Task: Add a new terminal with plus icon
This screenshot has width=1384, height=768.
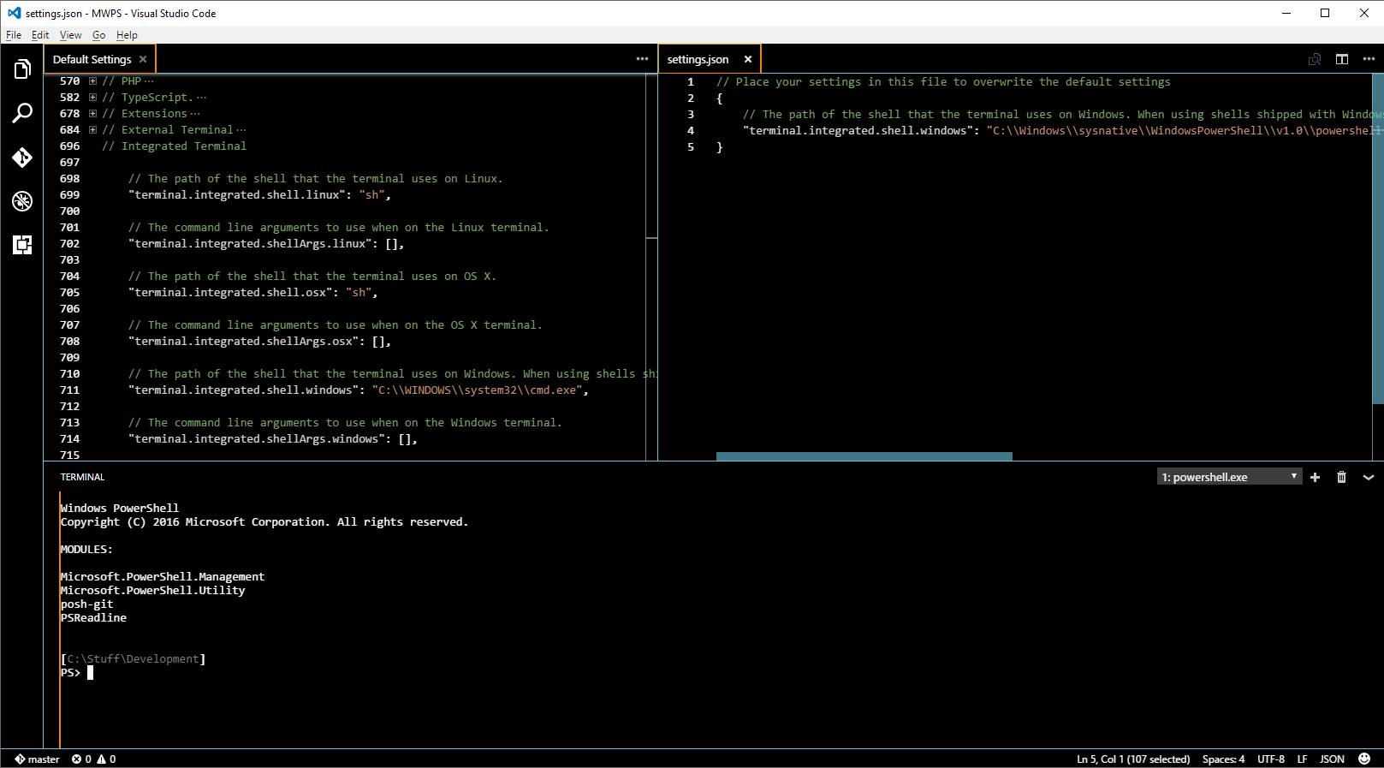Action: (1316, 477)
